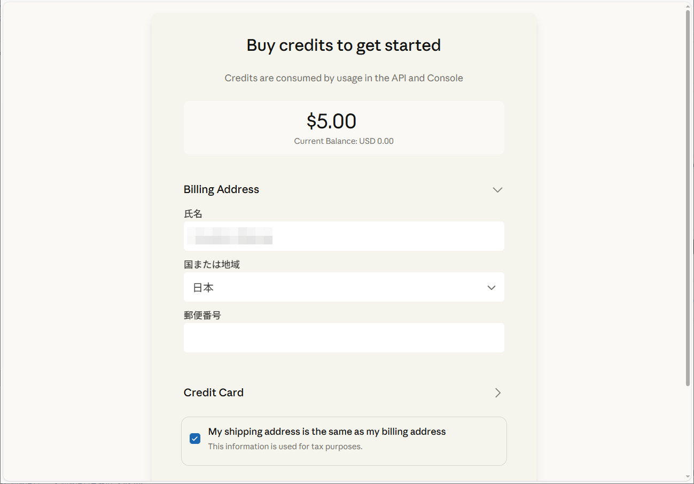Screen dimensions: 694x484
Task: Click the scrollbar up arrow
Action: tap(688, 6)
